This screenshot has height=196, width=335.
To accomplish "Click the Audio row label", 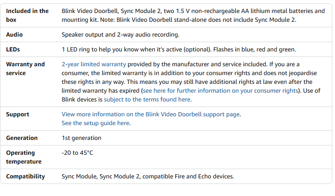I will tap(14, 35).
